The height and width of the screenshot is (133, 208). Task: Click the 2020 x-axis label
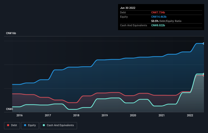tap(133, 115)
